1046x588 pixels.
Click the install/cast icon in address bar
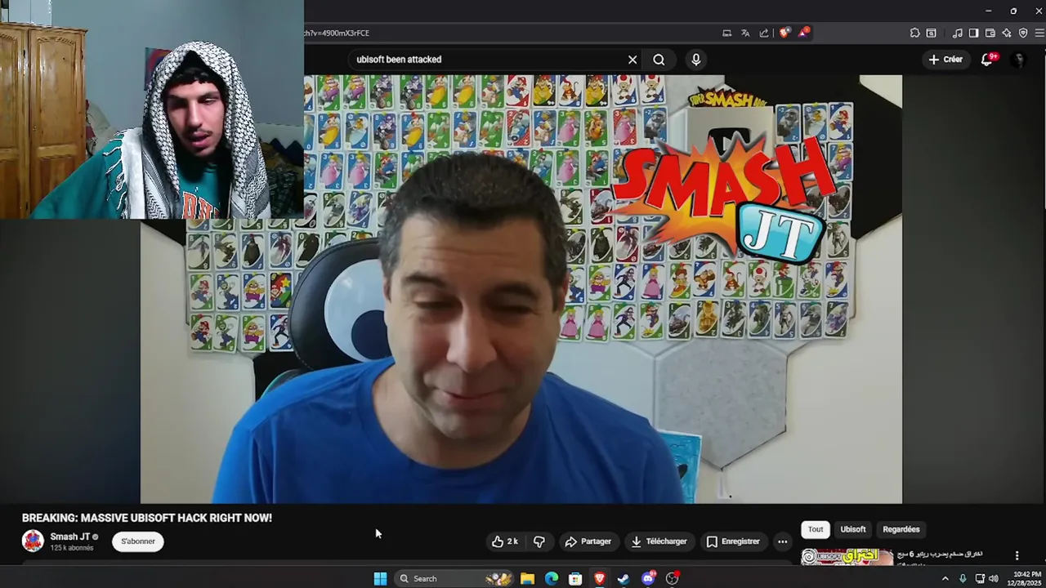pos(726,33)
